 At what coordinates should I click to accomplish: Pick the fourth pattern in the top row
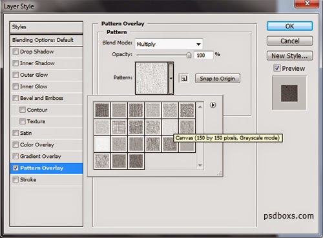pos(153,110)
